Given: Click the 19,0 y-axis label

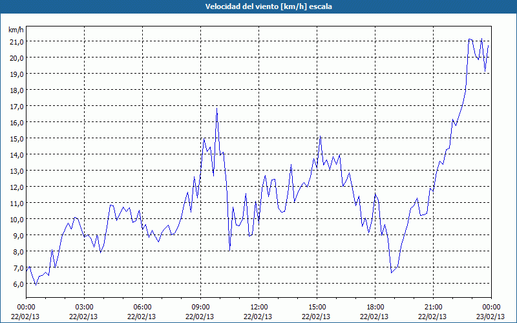Looking at the screenshot, I should 17,74.
